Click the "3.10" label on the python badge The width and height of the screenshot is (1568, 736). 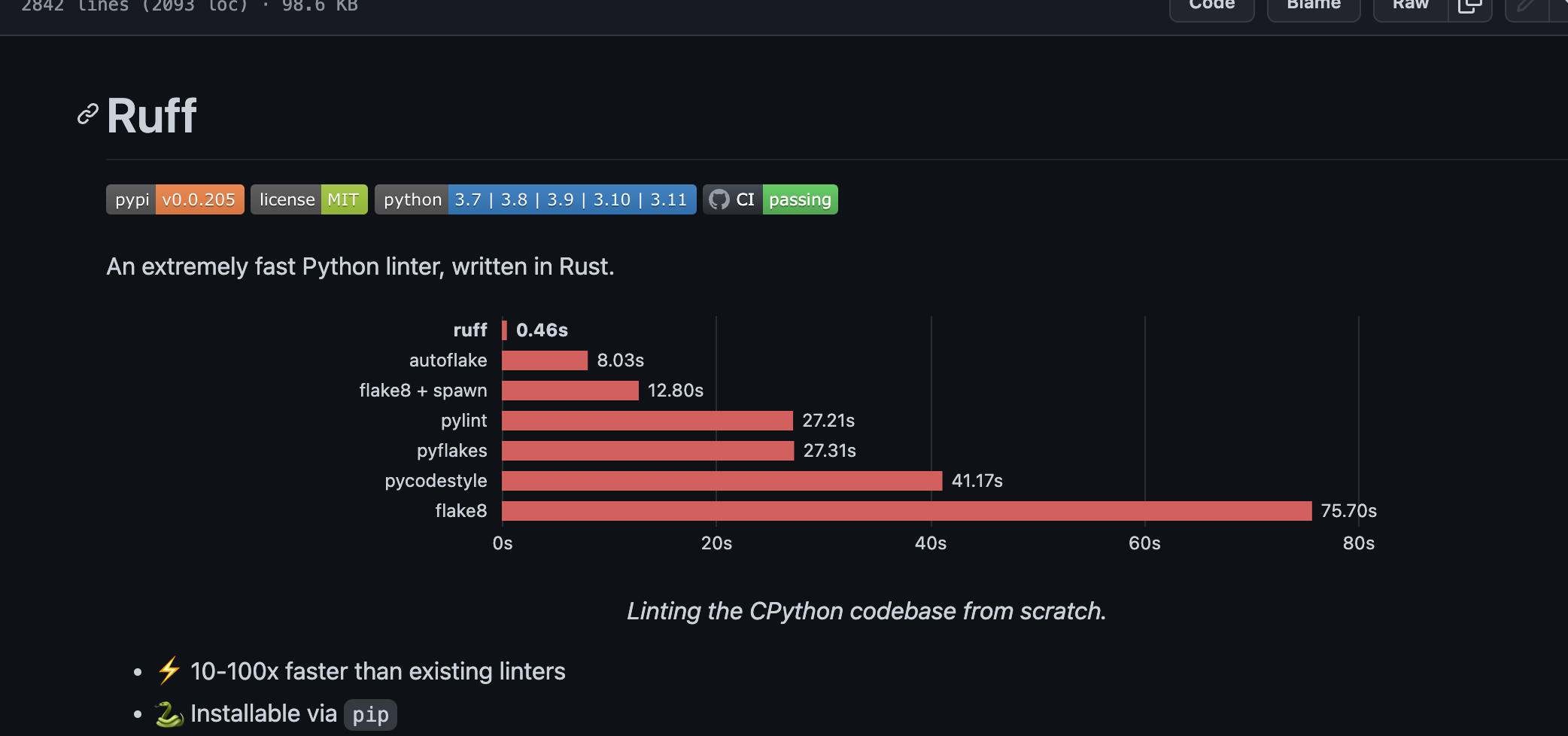(611, 199)
